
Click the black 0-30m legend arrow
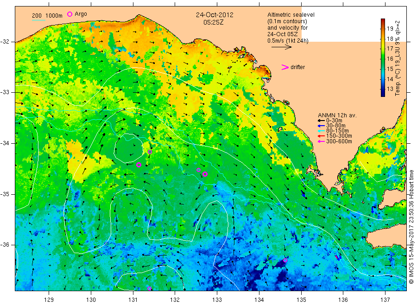321,121
